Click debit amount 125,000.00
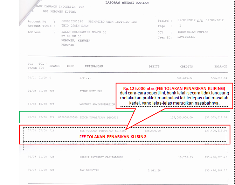Viewport: 235px width, 185px height. click(x=153, y=131)
